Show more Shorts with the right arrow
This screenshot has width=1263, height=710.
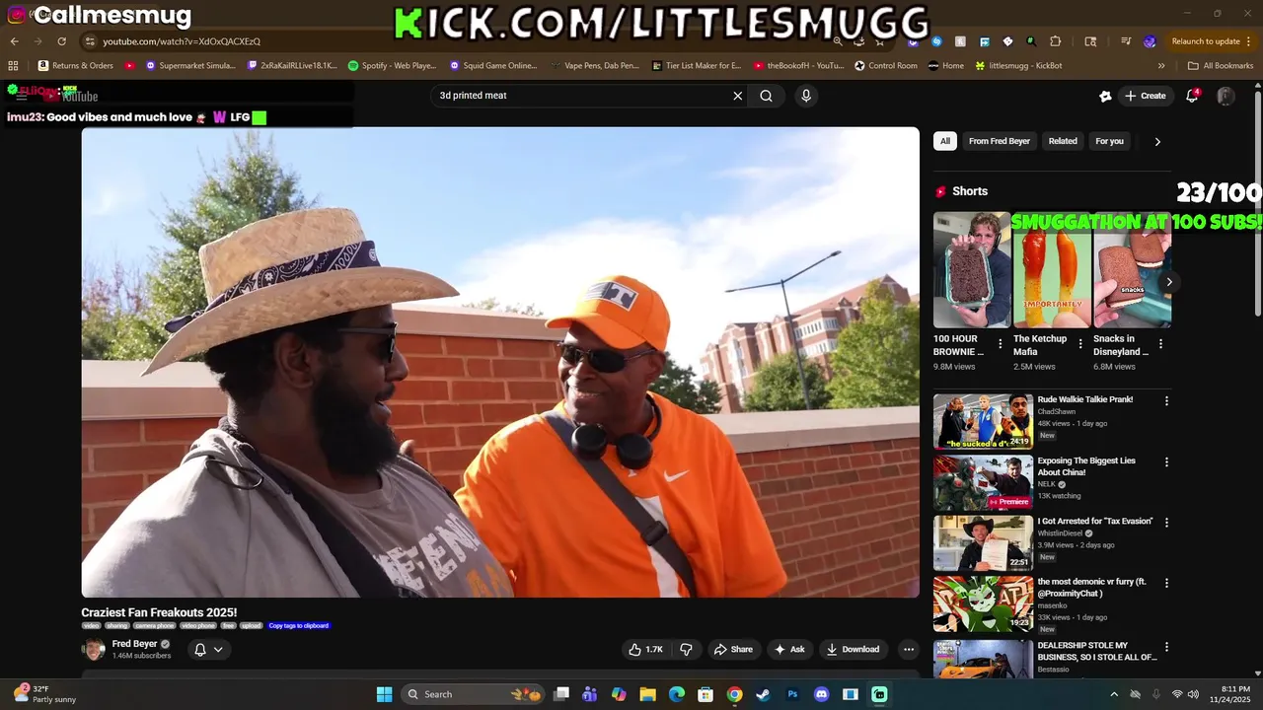pos(1169,282)
